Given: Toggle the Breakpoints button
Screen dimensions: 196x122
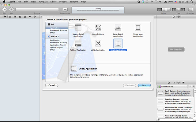Looking at the screenshot, I should point(65,9).
